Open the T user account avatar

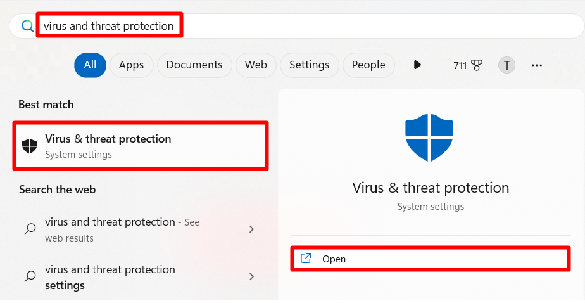click(x=506, y=65)
